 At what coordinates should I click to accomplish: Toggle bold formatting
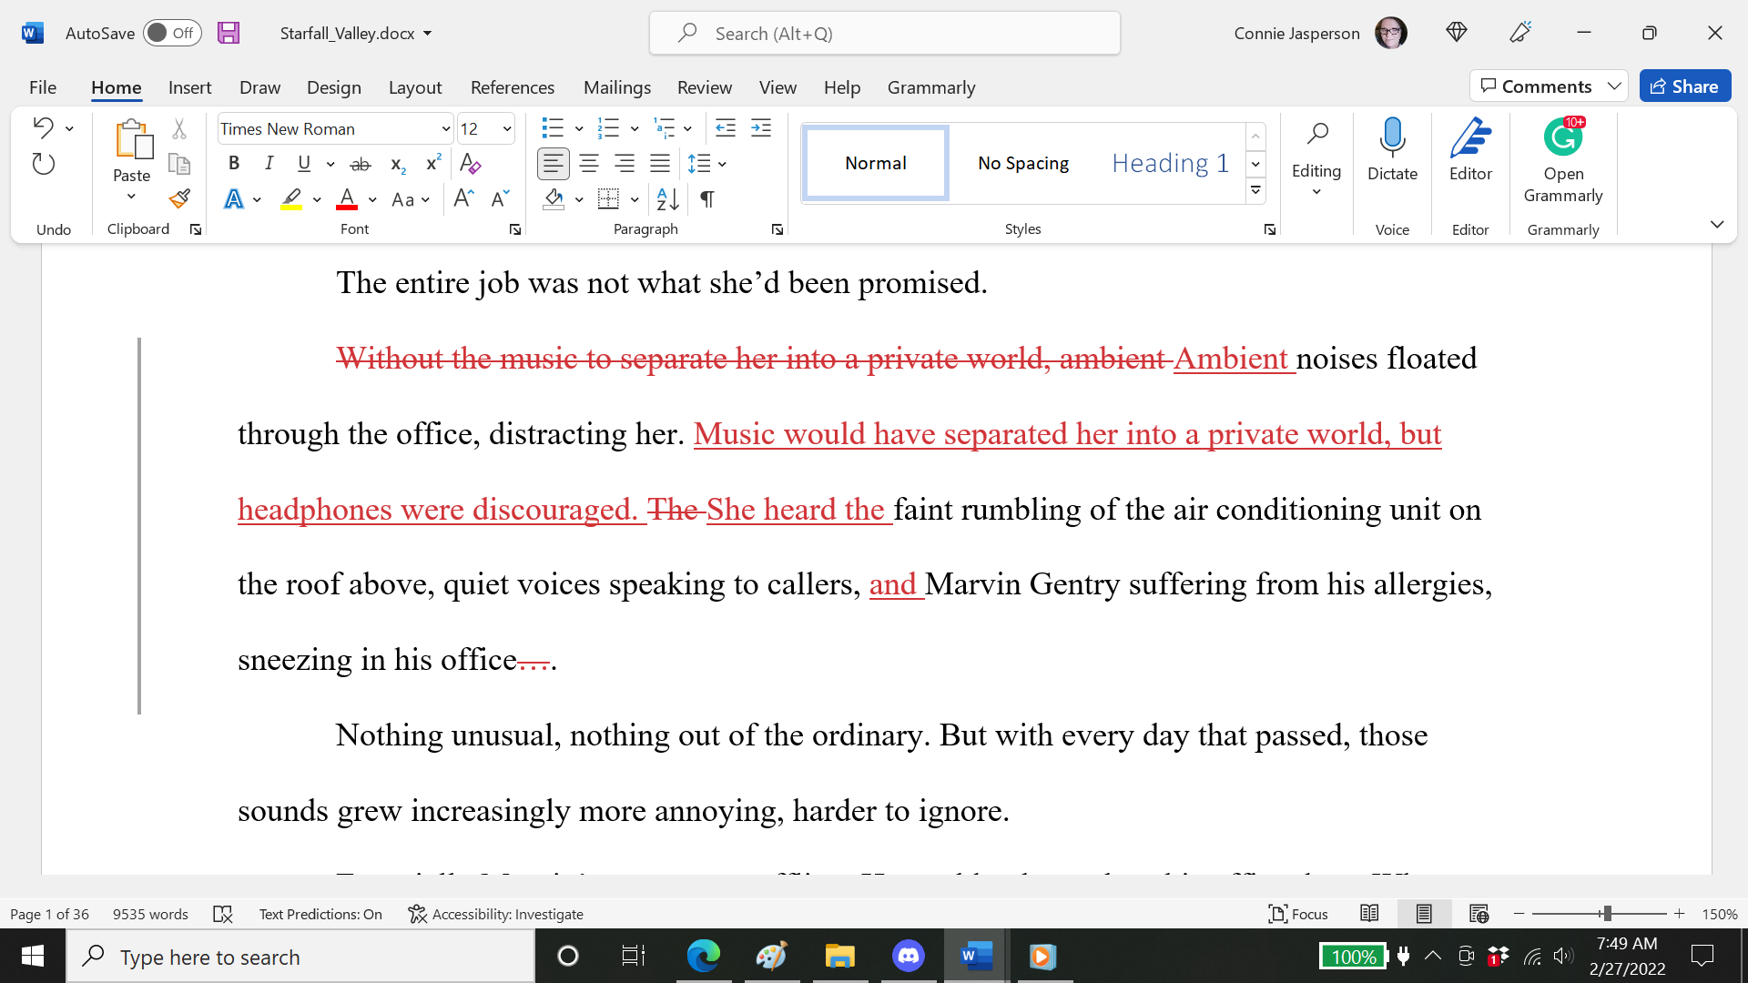pyautogui.click(x=234, y=164)
